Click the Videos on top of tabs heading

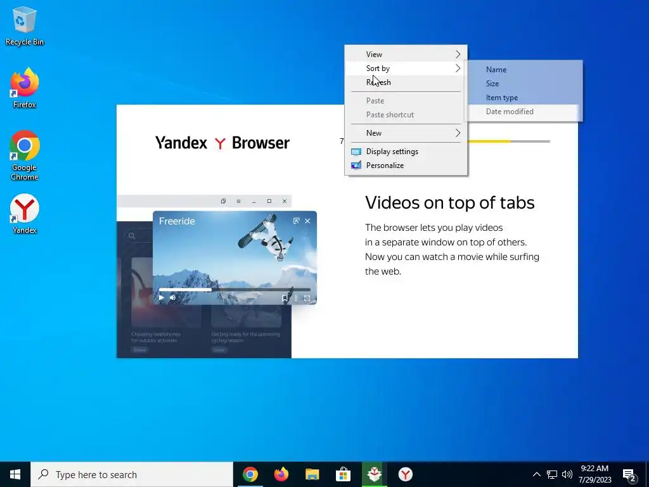[x=450, y=202]
